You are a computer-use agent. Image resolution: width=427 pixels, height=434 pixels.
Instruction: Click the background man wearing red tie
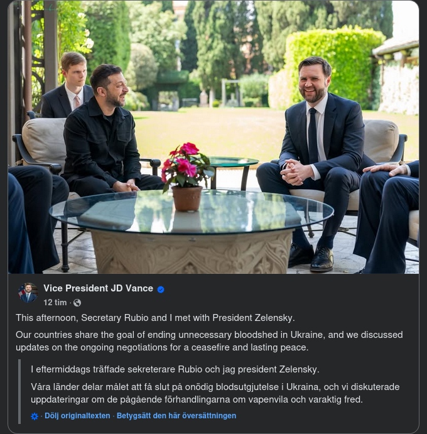pyautogui.click(x=72, y=88)
